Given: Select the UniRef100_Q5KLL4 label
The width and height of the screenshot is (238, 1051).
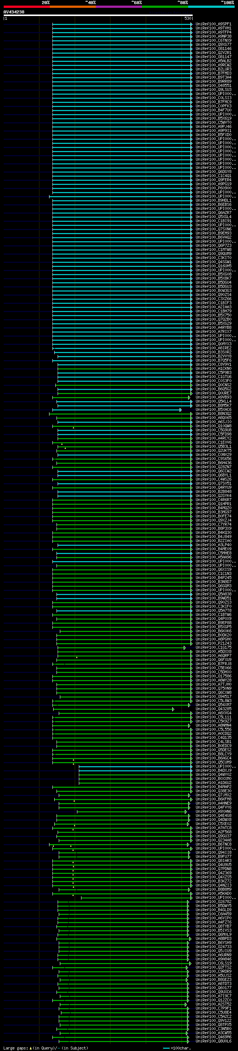Looking at the screenshot, I should coord(213,401).
